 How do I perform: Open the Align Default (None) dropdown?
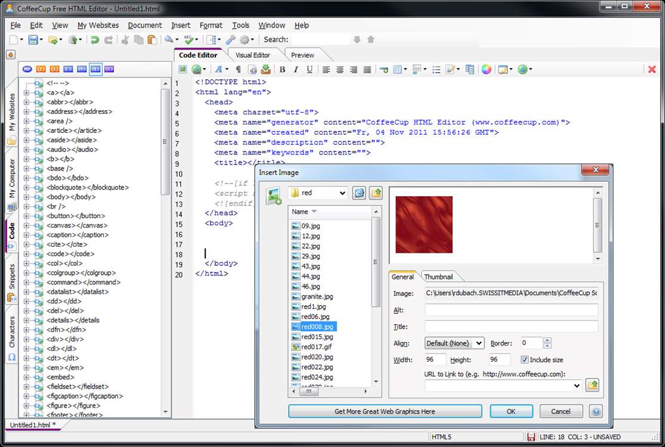click(x=479, y=343)
